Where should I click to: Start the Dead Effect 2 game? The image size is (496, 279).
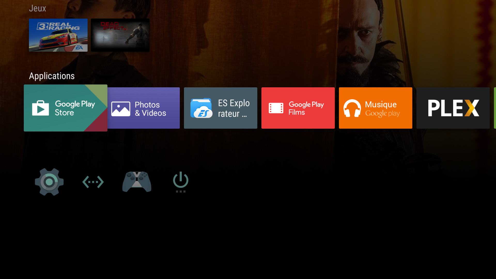pyautogui.click(x=120, y=35)
